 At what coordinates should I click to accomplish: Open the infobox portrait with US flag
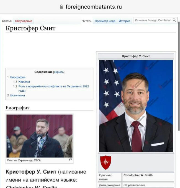point(136,106)
